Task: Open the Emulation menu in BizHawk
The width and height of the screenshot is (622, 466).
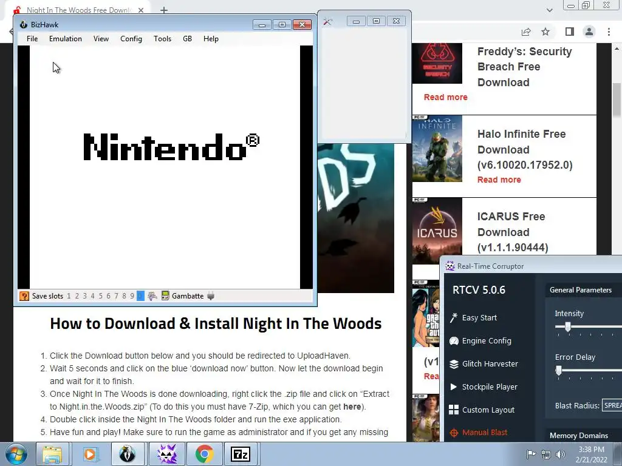Action: tap(66, 38)
